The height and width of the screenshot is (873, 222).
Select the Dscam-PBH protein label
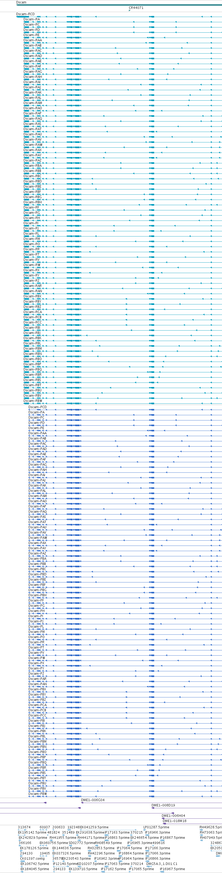click(38, 595)
